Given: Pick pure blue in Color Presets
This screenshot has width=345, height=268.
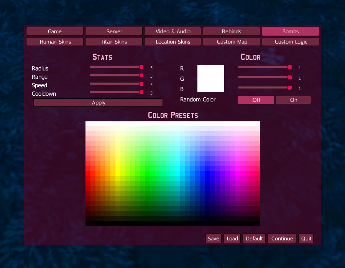Looking at the screenshot, I should (x=207, y=173).
